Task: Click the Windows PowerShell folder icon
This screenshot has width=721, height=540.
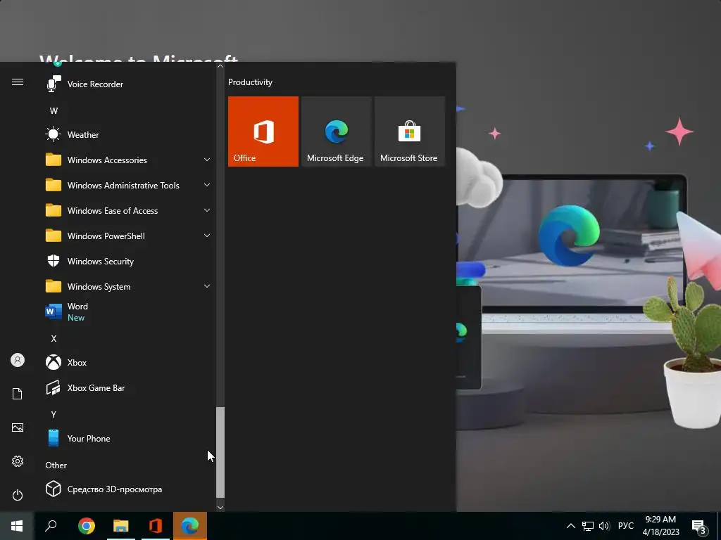Action: point(54,235)
